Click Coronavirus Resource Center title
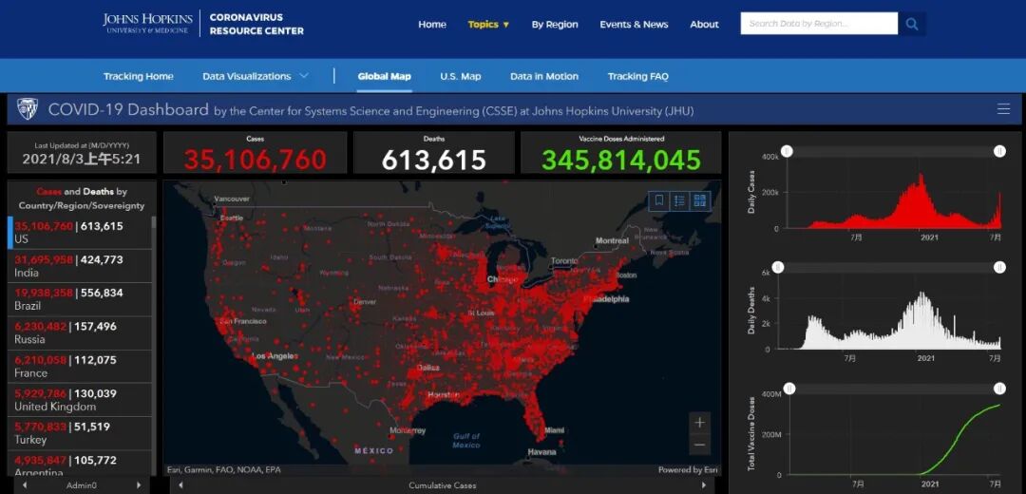This screenshot has width=1026, height=494. 256,24
